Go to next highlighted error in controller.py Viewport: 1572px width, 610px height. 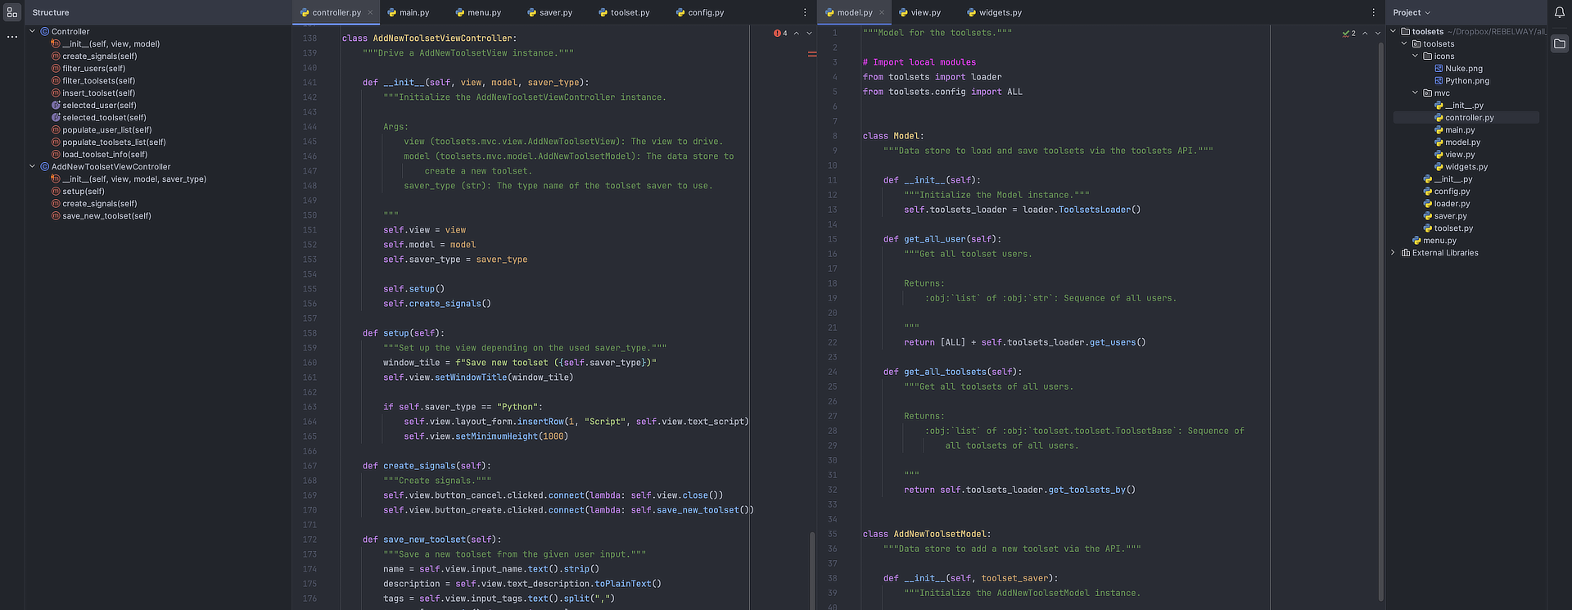pos(810,34)
